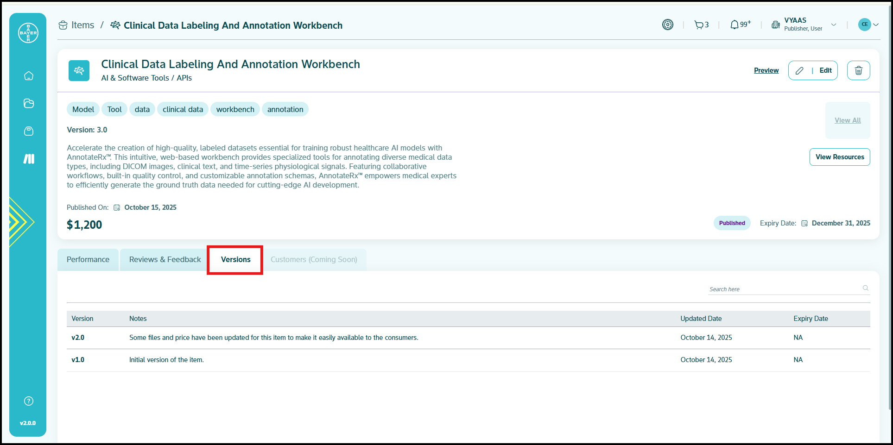Select the library books sidebar icon
Screen dimensions: 893x445
click(x=29, y=159)
